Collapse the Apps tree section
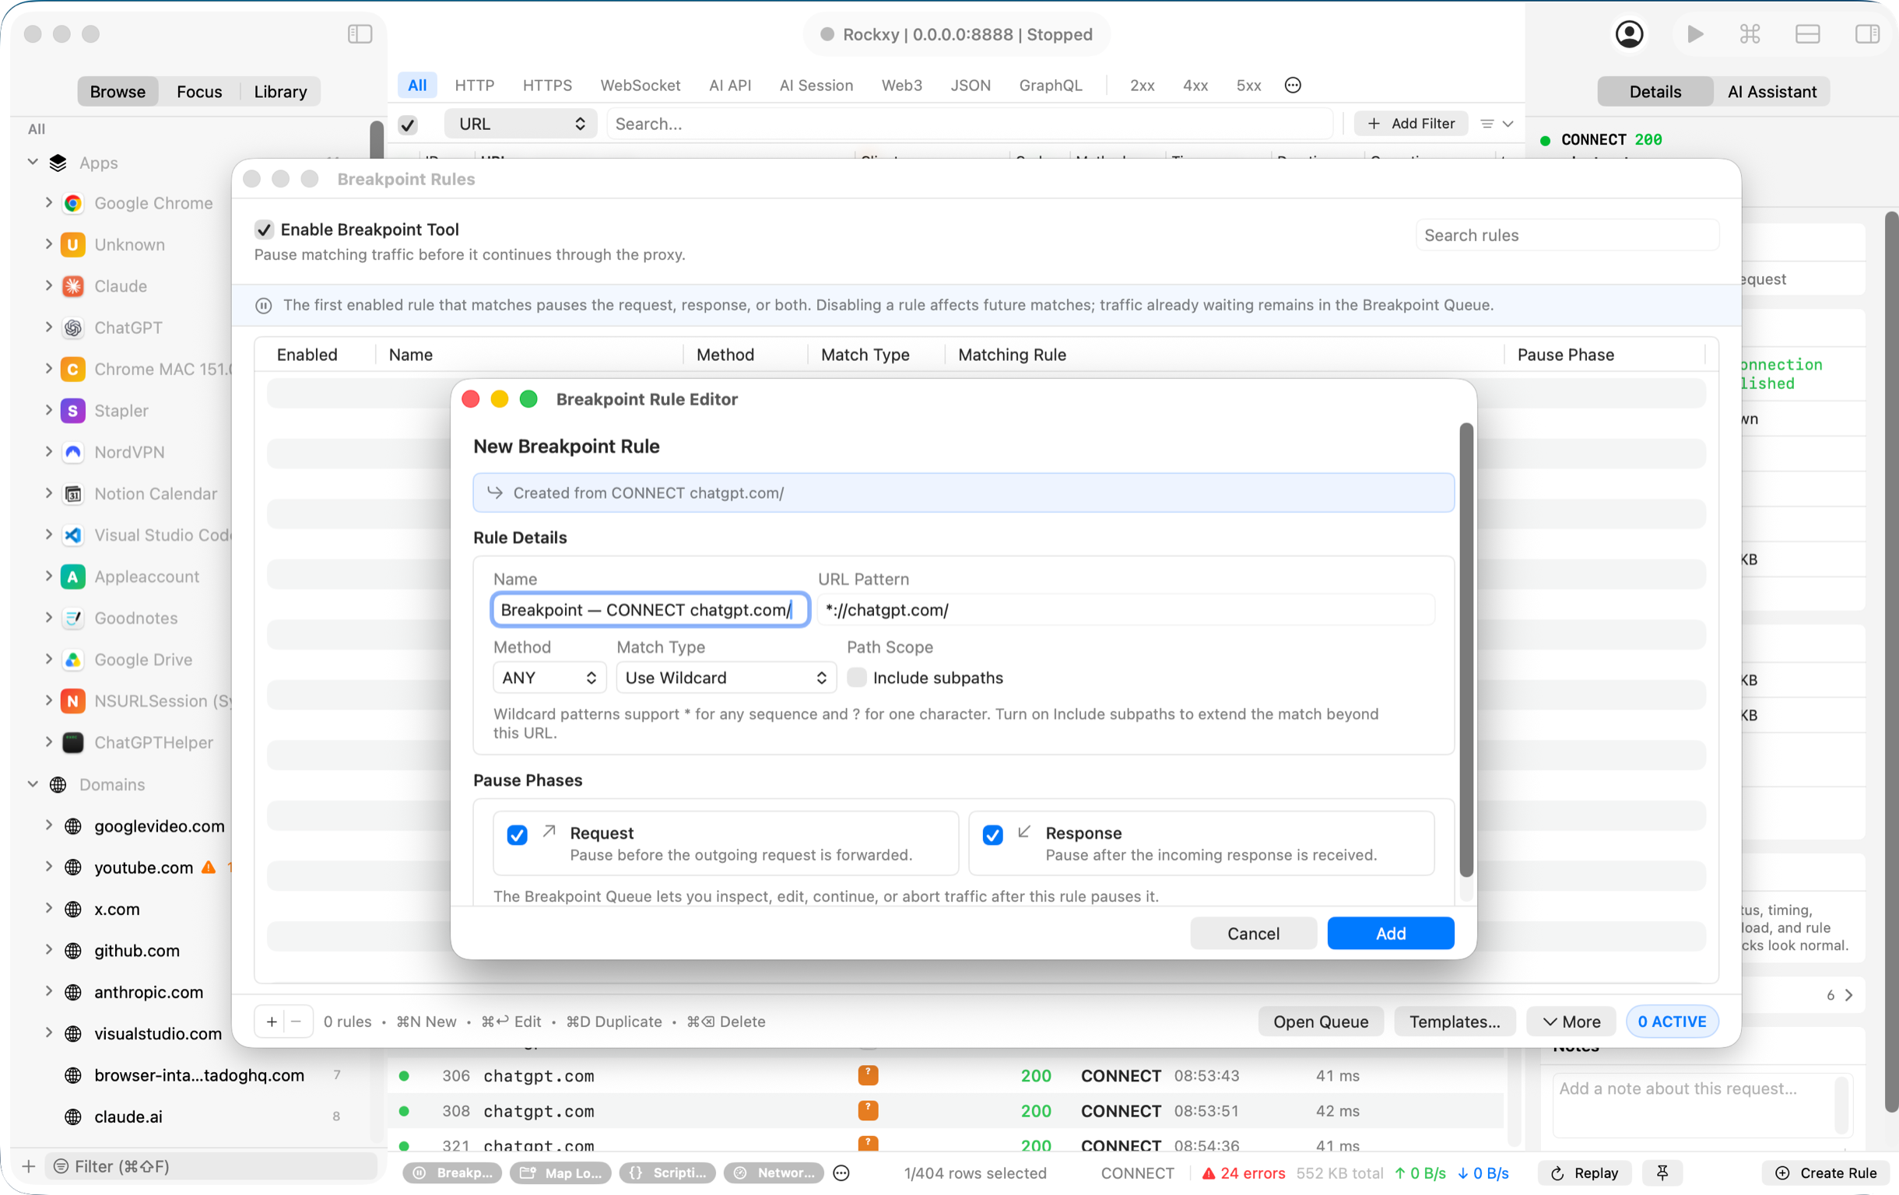 tap(33, 162)
